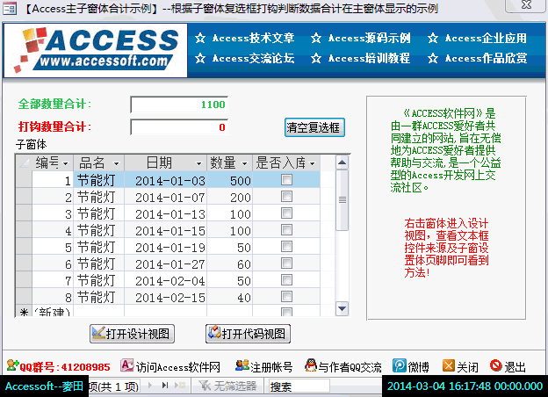Click subform scrollbar up arrow
Image resolution: width=548 pixels, height=397 pixels.
(x=342, y=162)
